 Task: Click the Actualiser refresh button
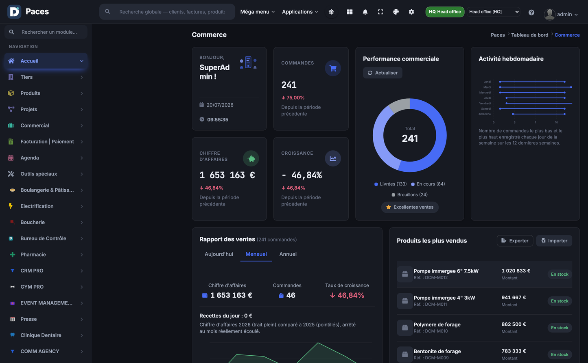[383, 73]
